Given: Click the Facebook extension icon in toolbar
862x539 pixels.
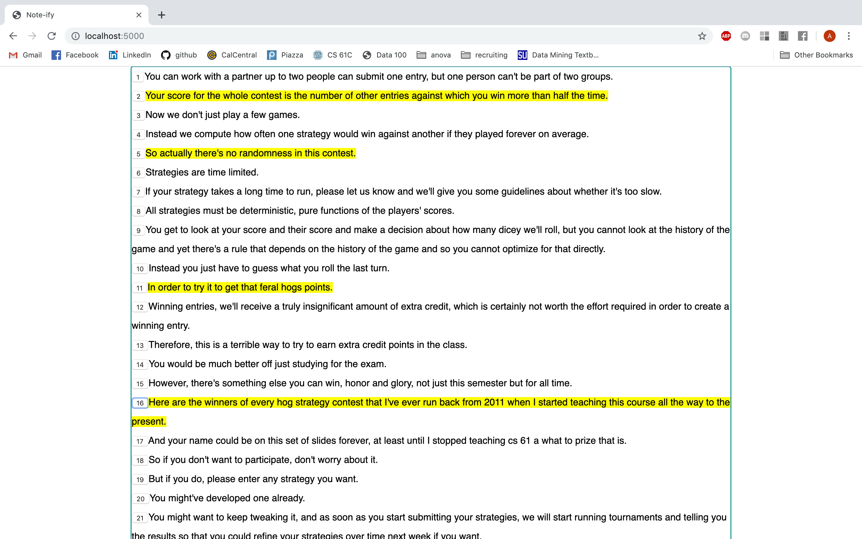Looking at the screenshot, I should coord(802,36).
